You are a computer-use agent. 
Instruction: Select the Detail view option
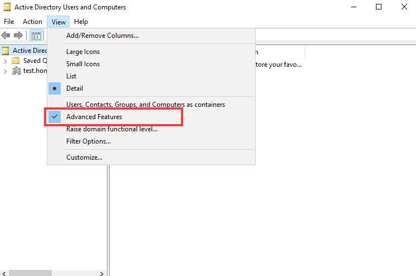[75, 88]
